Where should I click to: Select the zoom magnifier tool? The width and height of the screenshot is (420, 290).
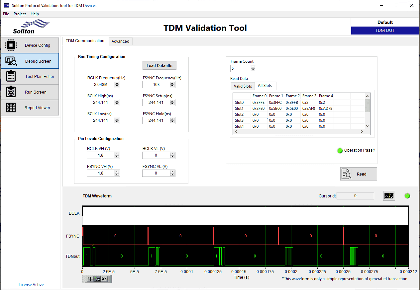[x=97, y=279]
